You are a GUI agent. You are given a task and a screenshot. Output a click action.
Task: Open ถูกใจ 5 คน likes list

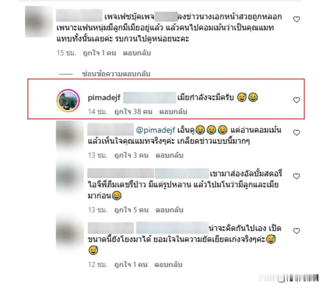click(x=131, y=210)
